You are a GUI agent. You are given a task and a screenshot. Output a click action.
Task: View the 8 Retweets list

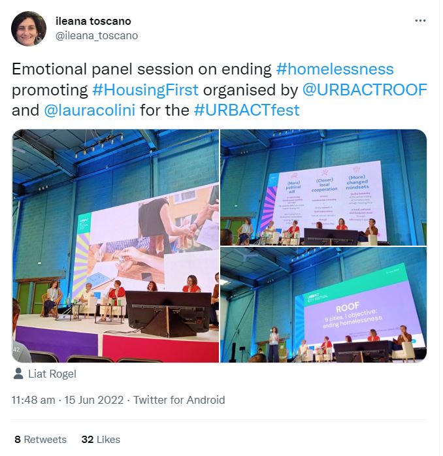pos(41,440)
